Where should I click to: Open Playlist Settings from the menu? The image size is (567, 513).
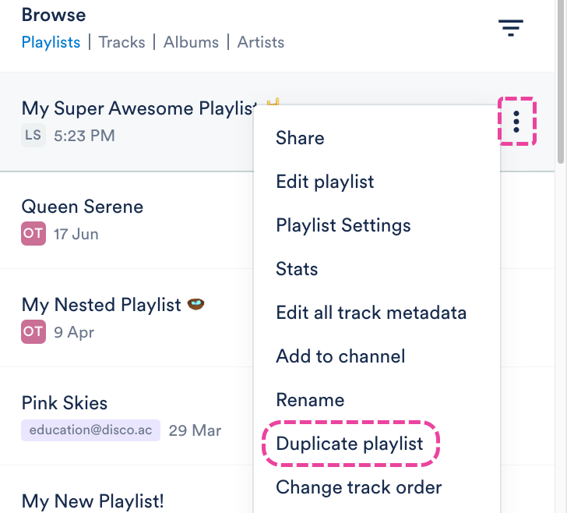tap(343, 225)
